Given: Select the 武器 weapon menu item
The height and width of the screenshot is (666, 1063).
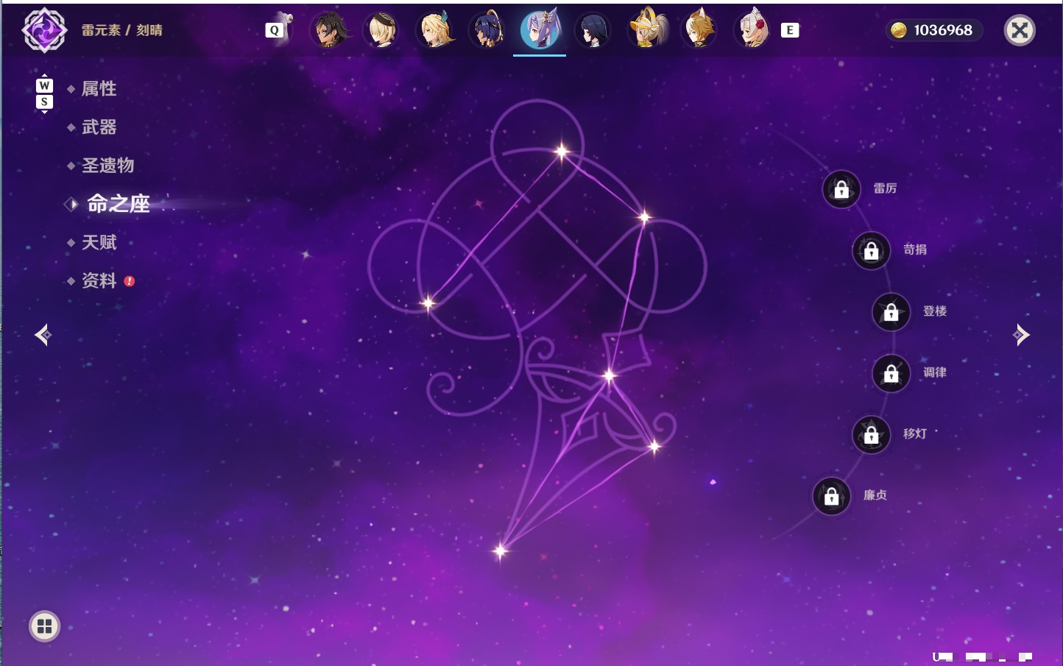Looking at the screenshot, I should pos(99,127).
